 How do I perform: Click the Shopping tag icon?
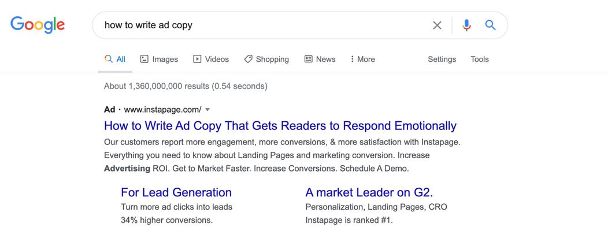(248, 59)
